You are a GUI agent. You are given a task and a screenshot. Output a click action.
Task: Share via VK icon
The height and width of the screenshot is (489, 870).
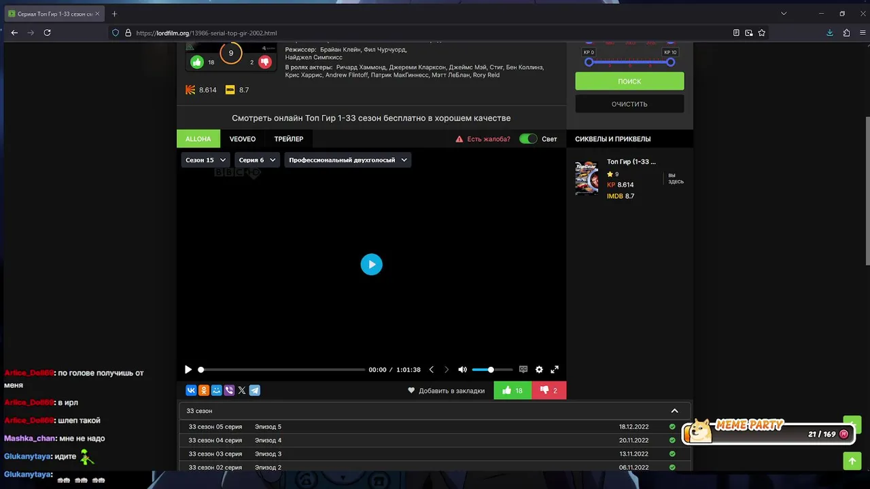pyautogui.click(x=191, y=391)
